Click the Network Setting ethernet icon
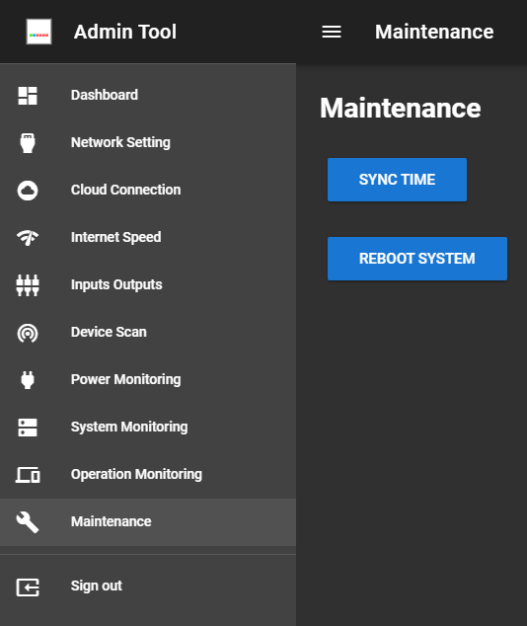527x626 pixels. (28, 143)
